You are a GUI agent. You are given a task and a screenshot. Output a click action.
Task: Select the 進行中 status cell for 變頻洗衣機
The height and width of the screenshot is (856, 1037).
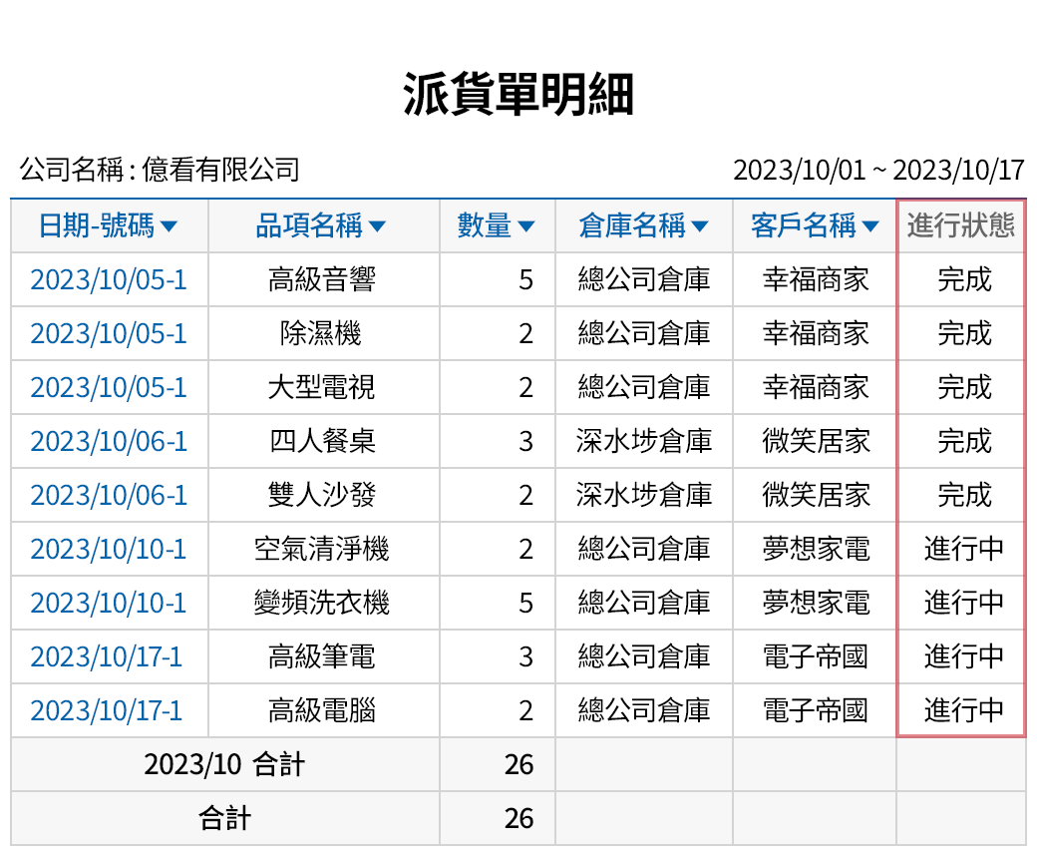click(959, 604)
